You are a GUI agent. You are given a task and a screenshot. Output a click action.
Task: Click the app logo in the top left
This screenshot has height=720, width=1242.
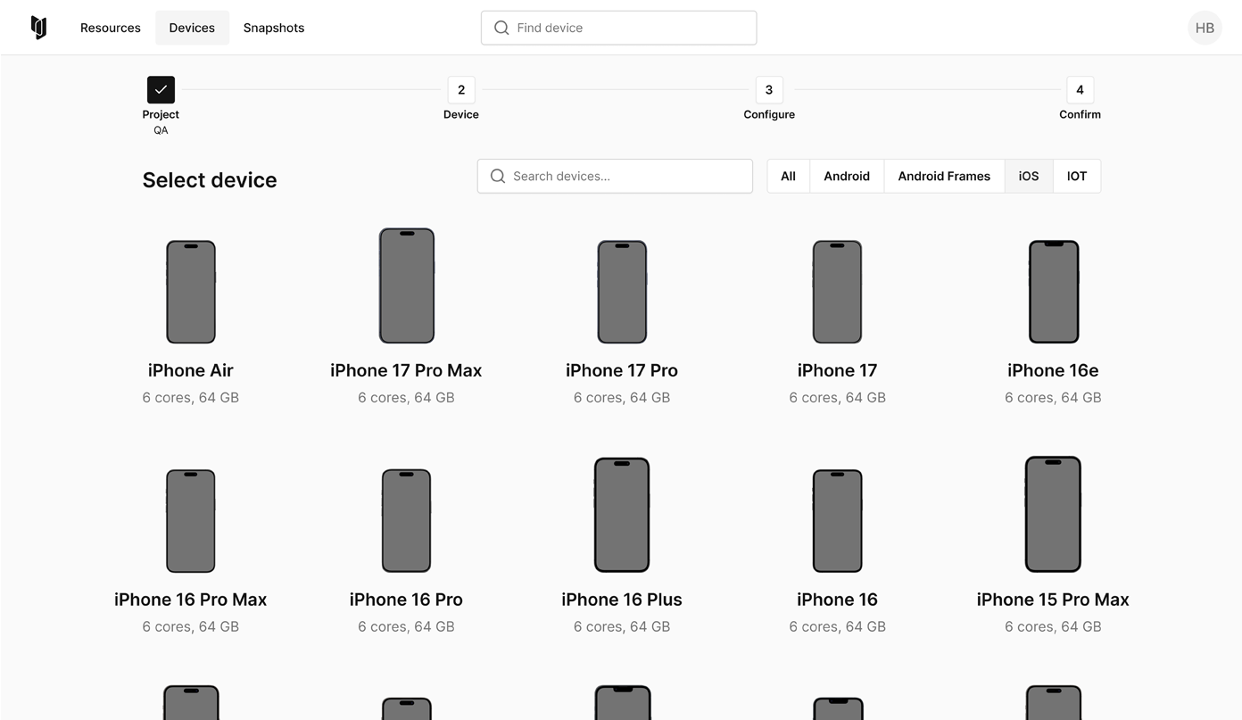[x=38, y=27]
